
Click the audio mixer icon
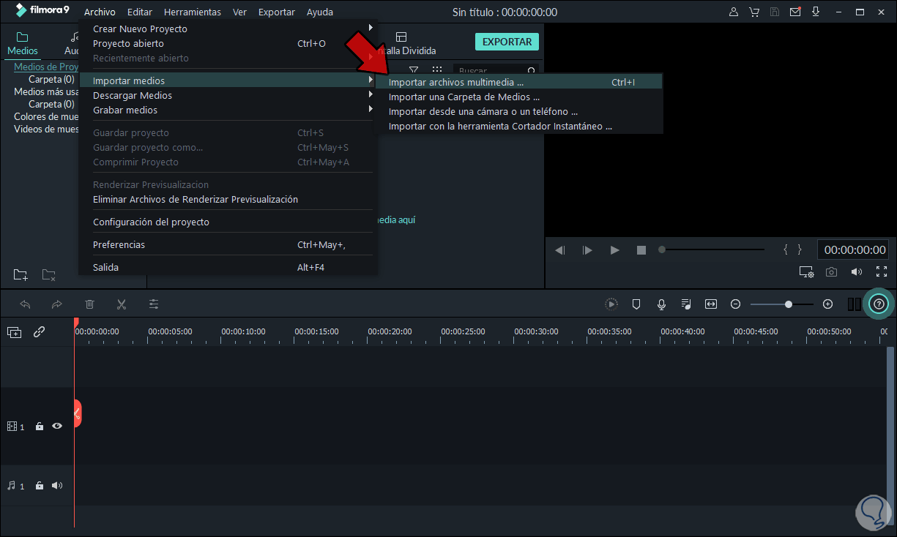click(x=686, y=304)
